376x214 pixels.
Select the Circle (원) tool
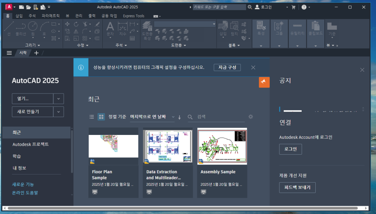(x=33, y=28)
